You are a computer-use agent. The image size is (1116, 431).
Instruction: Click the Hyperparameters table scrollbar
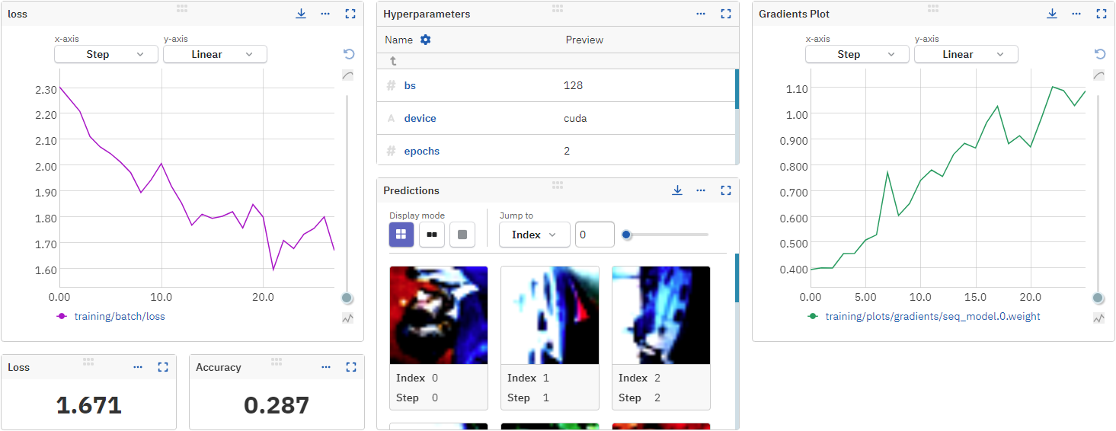[737, 90]
